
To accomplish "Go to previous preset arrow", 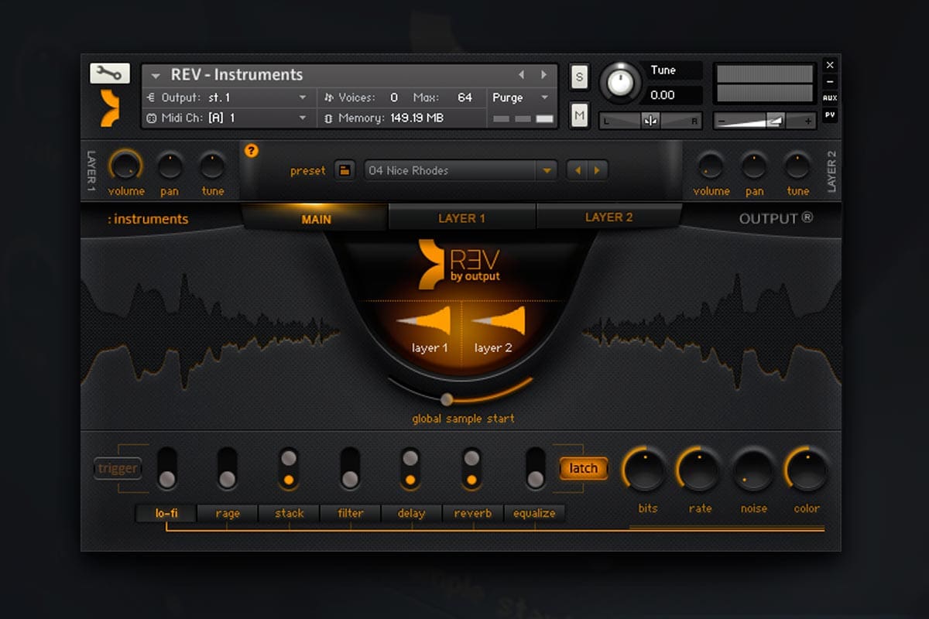I will (577, 170).
